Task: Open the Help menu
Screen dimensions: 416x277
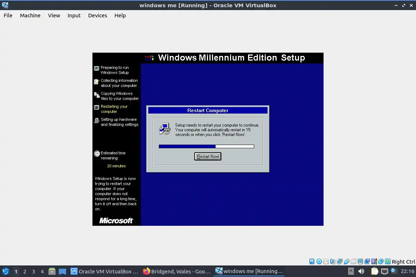Action: pyautogui.click(x=120, y=16)
